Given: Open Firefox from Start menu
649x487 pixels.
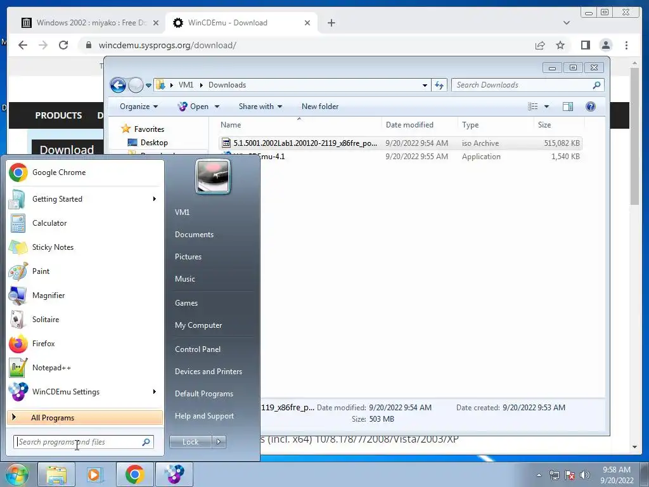Looking at the screenshot, I should click(85, 343).
